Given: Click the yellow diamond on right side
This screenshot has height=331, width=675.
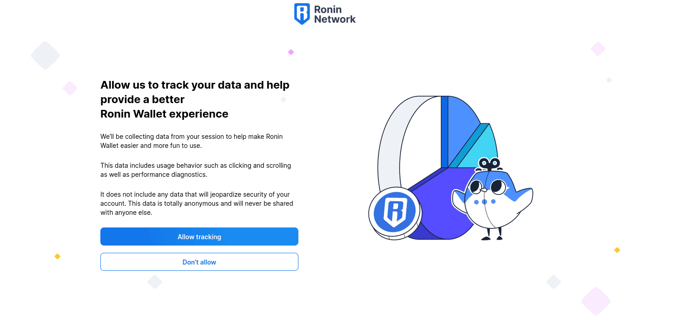Looking at the screenshot, I should 617,250.
